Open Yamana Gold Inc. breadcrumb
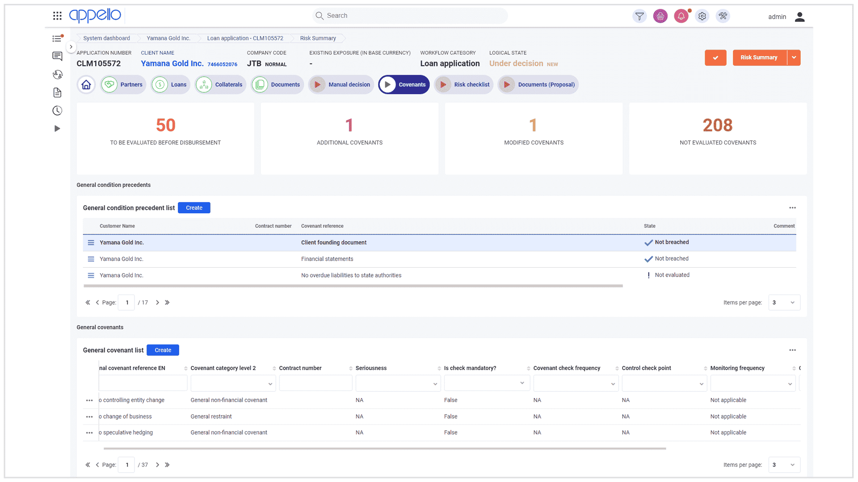Screen dimensions: 858x482 168,38
